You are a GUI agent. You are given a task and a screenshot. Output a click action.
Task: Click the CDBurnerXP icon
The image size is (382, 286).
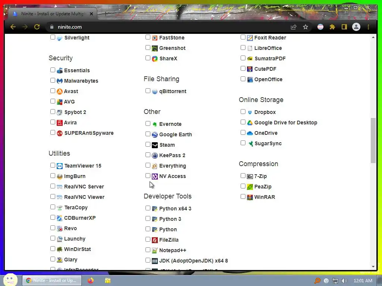click(x=60, y=218)
